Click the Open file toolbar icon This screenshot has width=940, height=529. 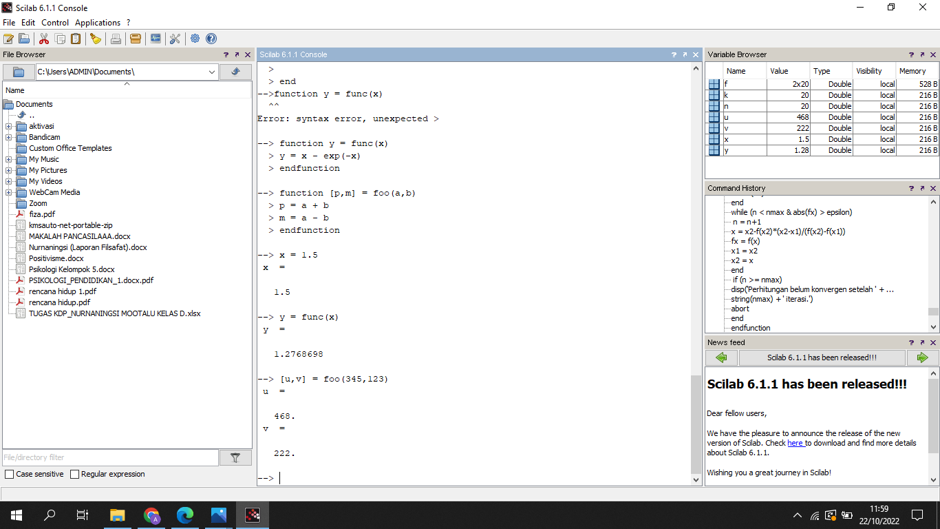[24, 39]
